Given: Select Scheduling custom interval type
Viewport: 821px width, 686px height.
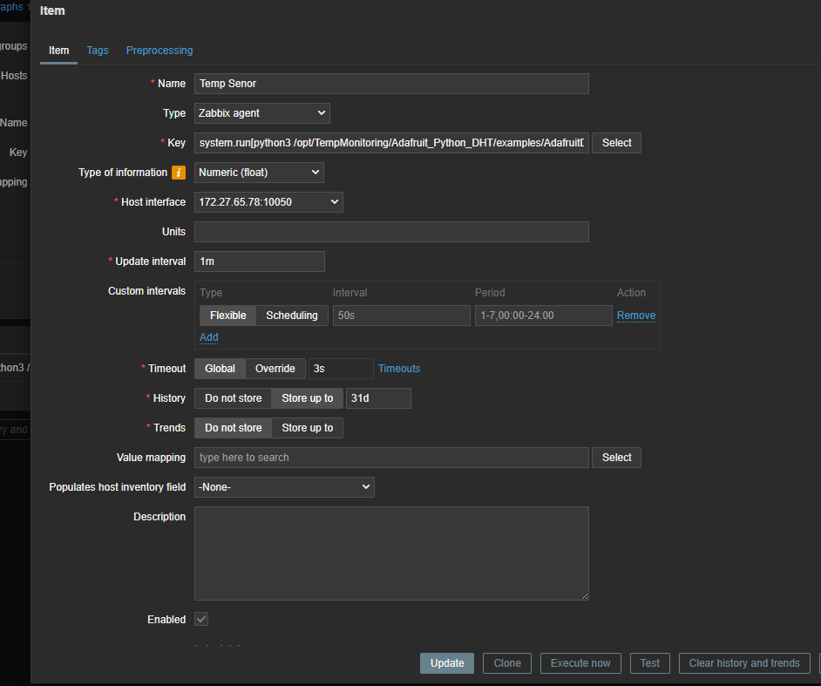Looking at the screenshot, I should tap(292, 316).
